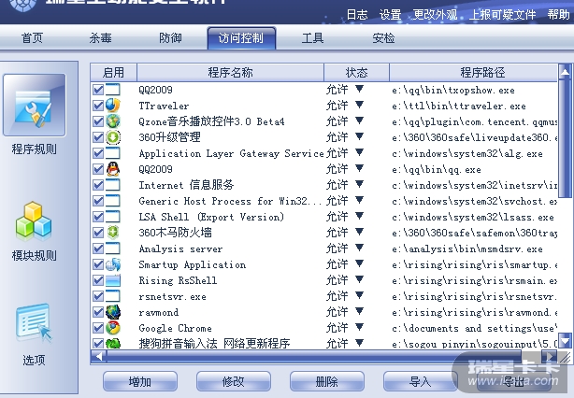Open the 日志 log link

pos(357,15)
